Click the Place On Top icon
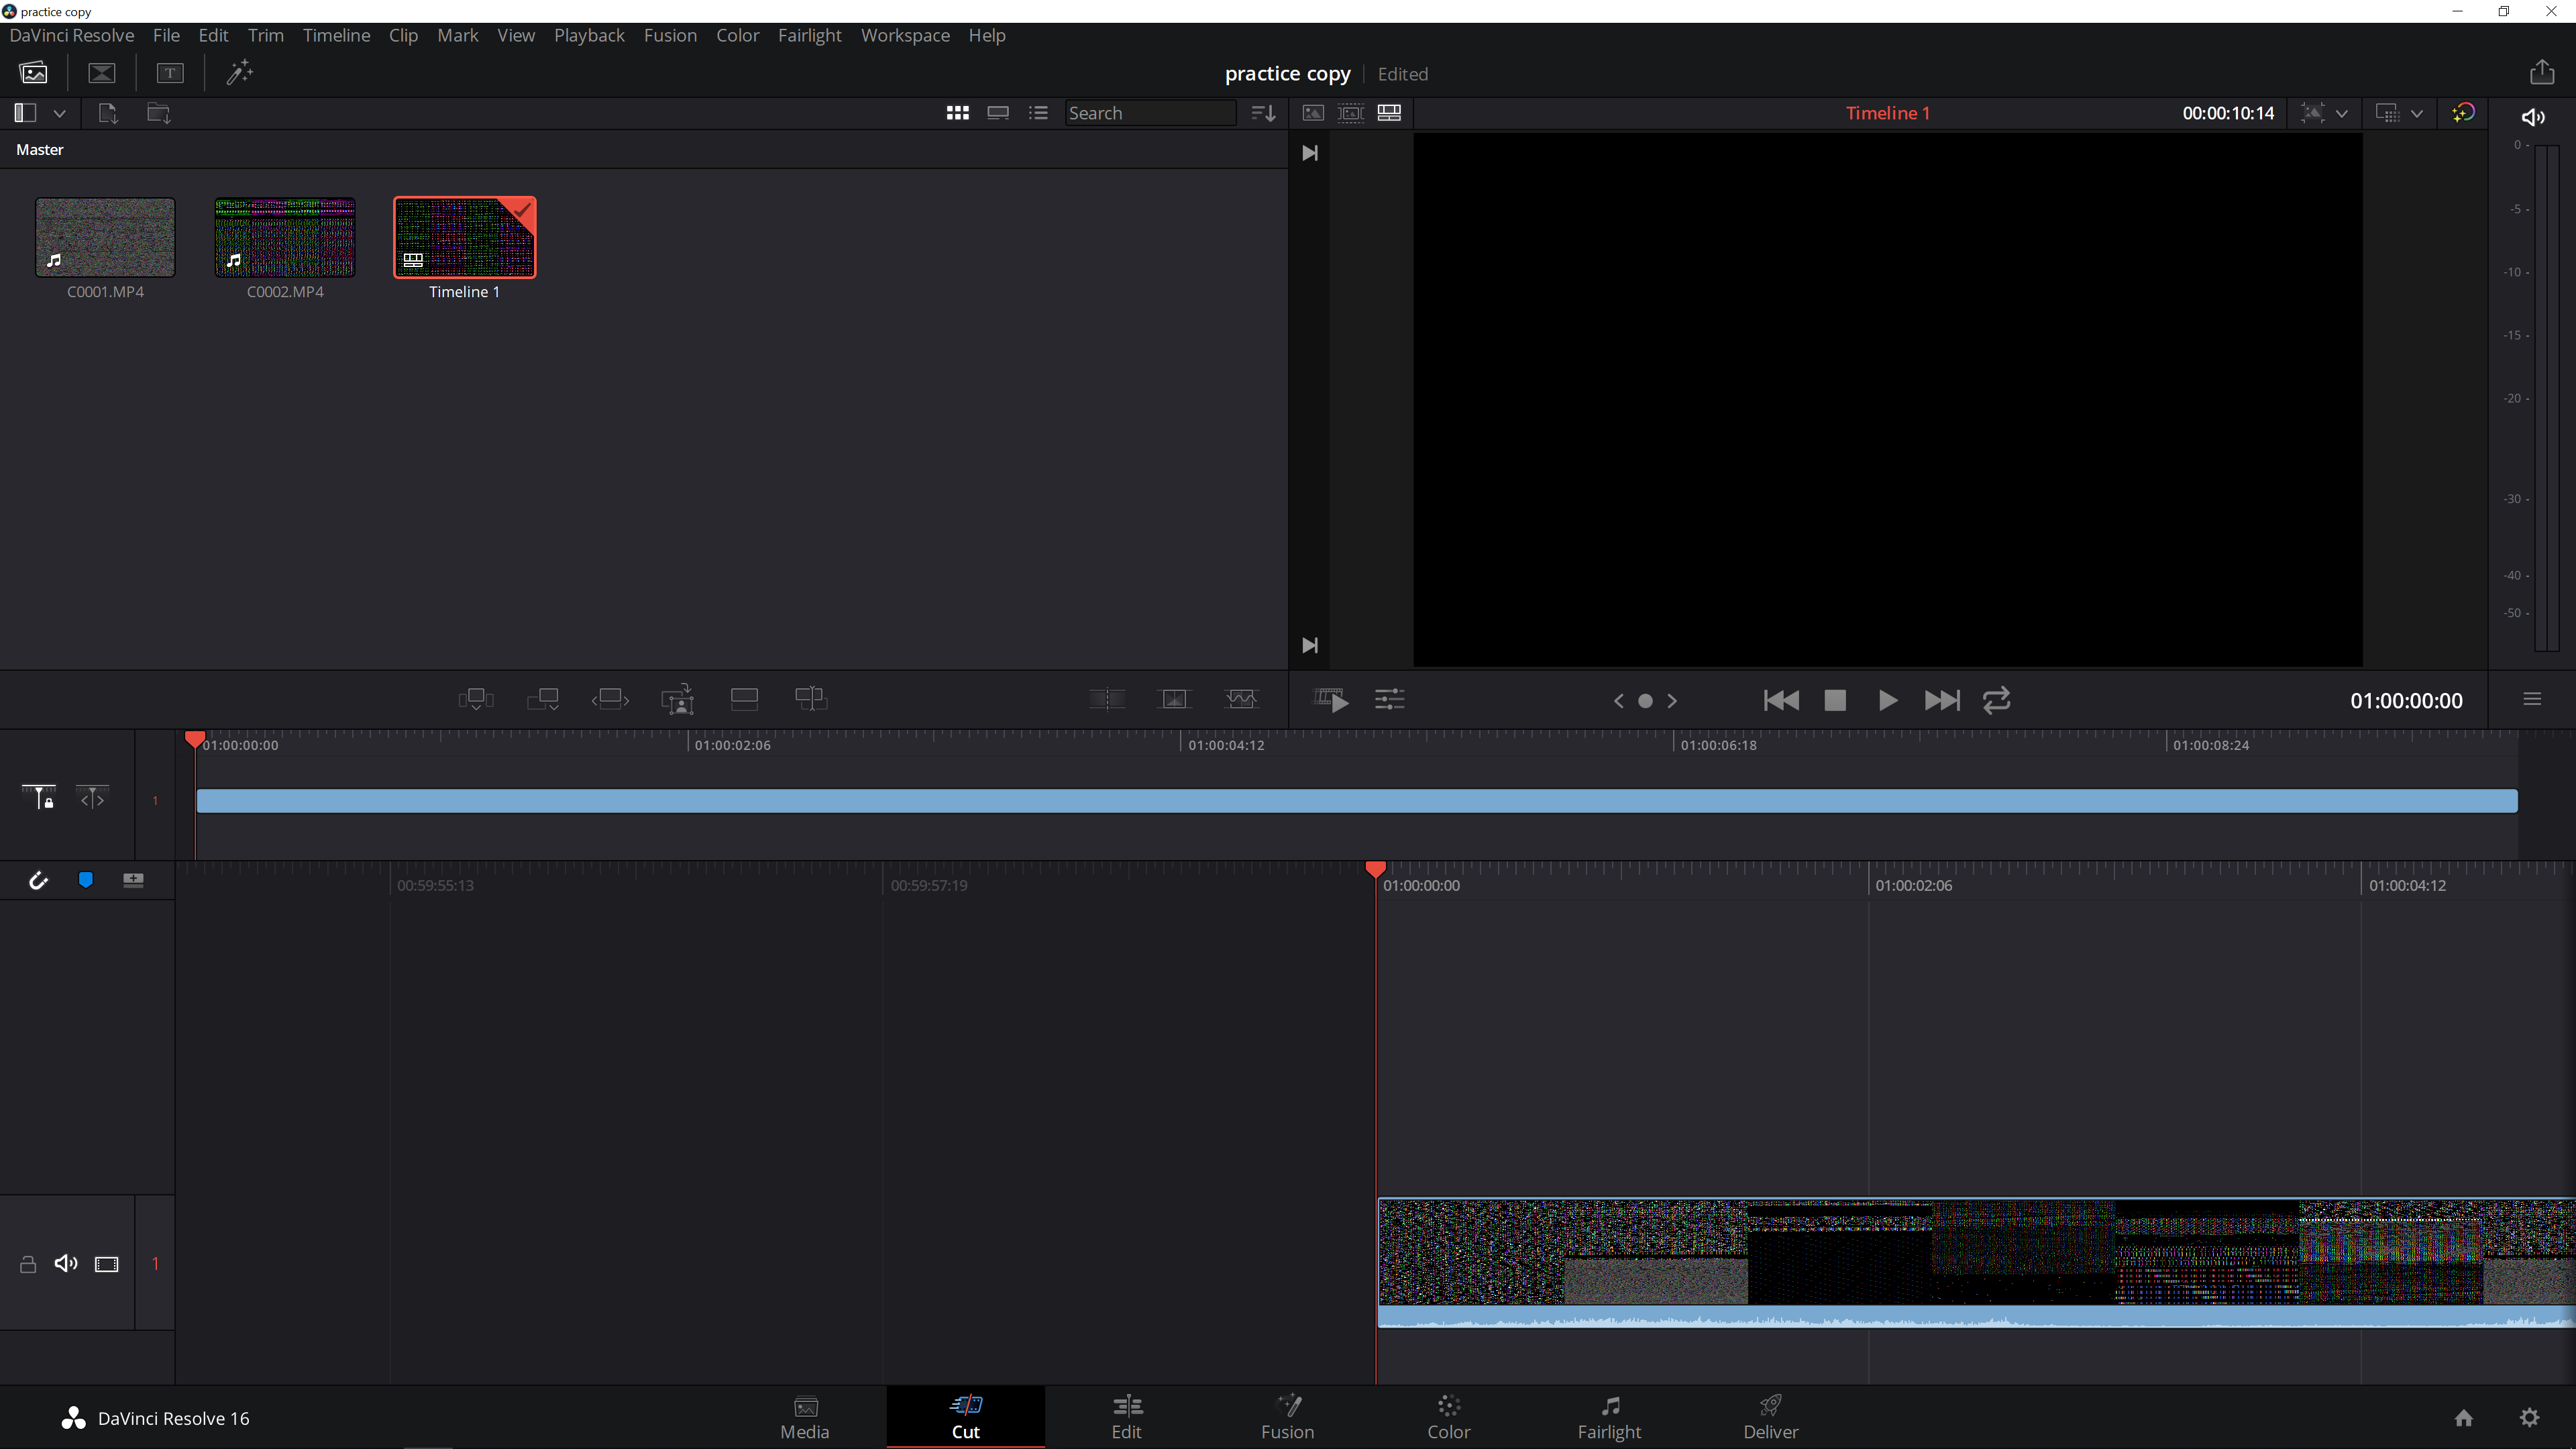The height and width of the screenshot is (1449, 2576). point(745,699)
